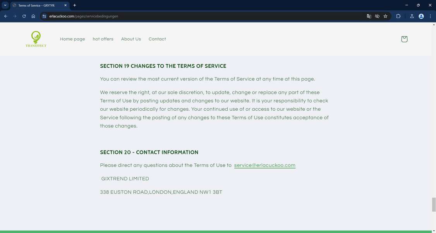The height and width of the screenshot is (233, 436).
Task: Open the Chrome Labs flask icon
Action: pos(412,16)
